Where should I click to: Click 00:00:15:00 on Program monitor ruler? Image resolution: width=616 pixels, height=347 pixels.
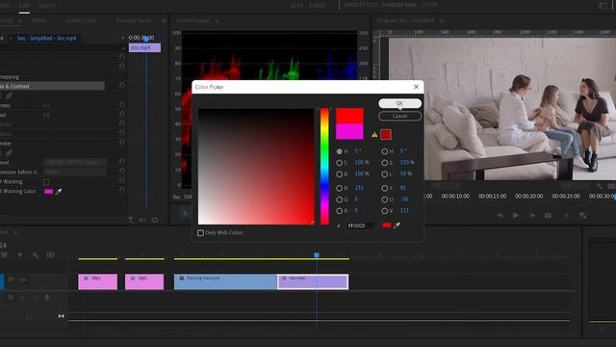point(492,196)
